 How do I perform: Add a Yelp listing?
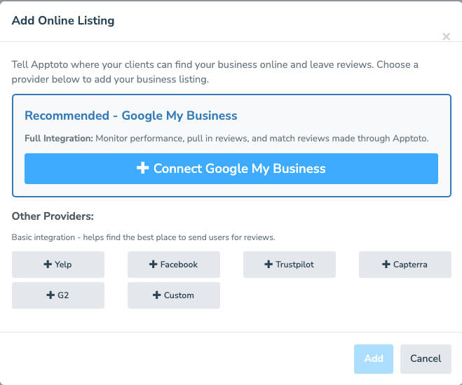[58, 265]
